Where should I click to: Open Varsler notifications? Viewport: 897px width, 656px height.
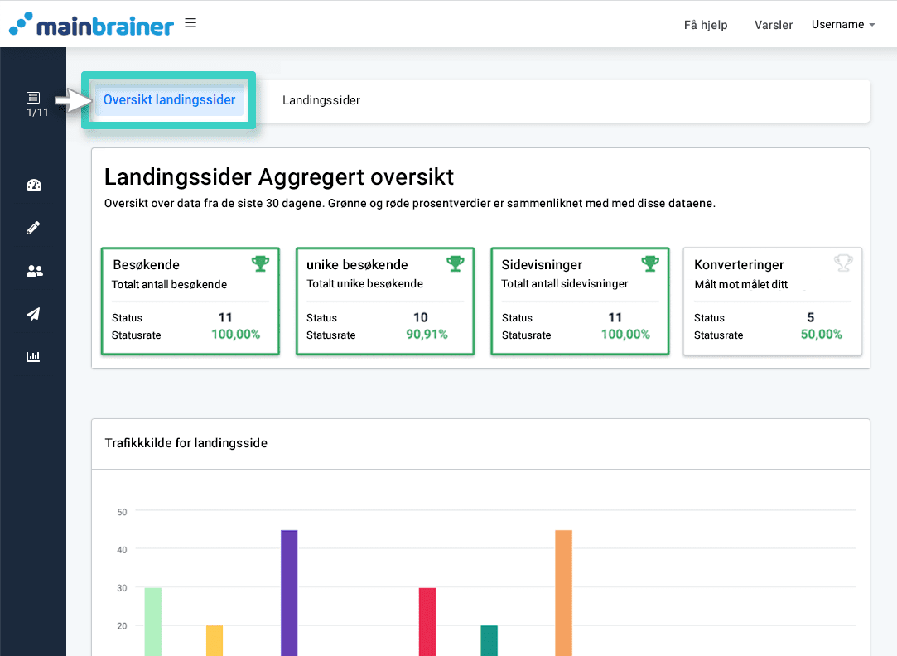pos(773,25)
